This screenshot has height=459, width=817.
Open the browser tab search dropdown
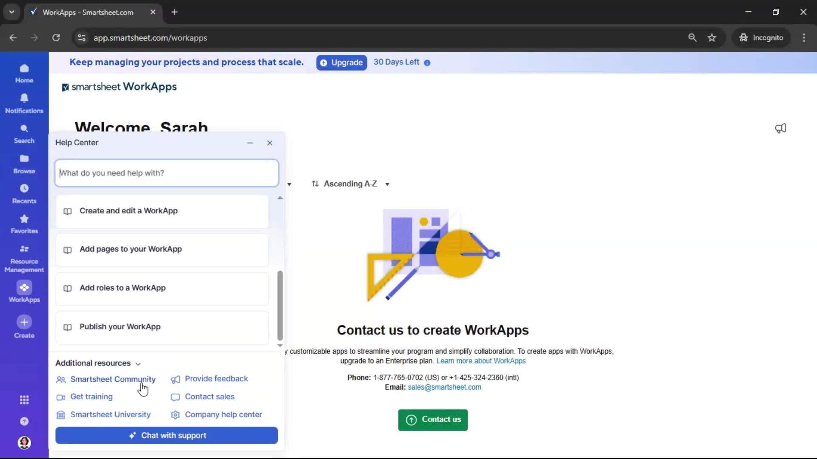click(11, 12)
